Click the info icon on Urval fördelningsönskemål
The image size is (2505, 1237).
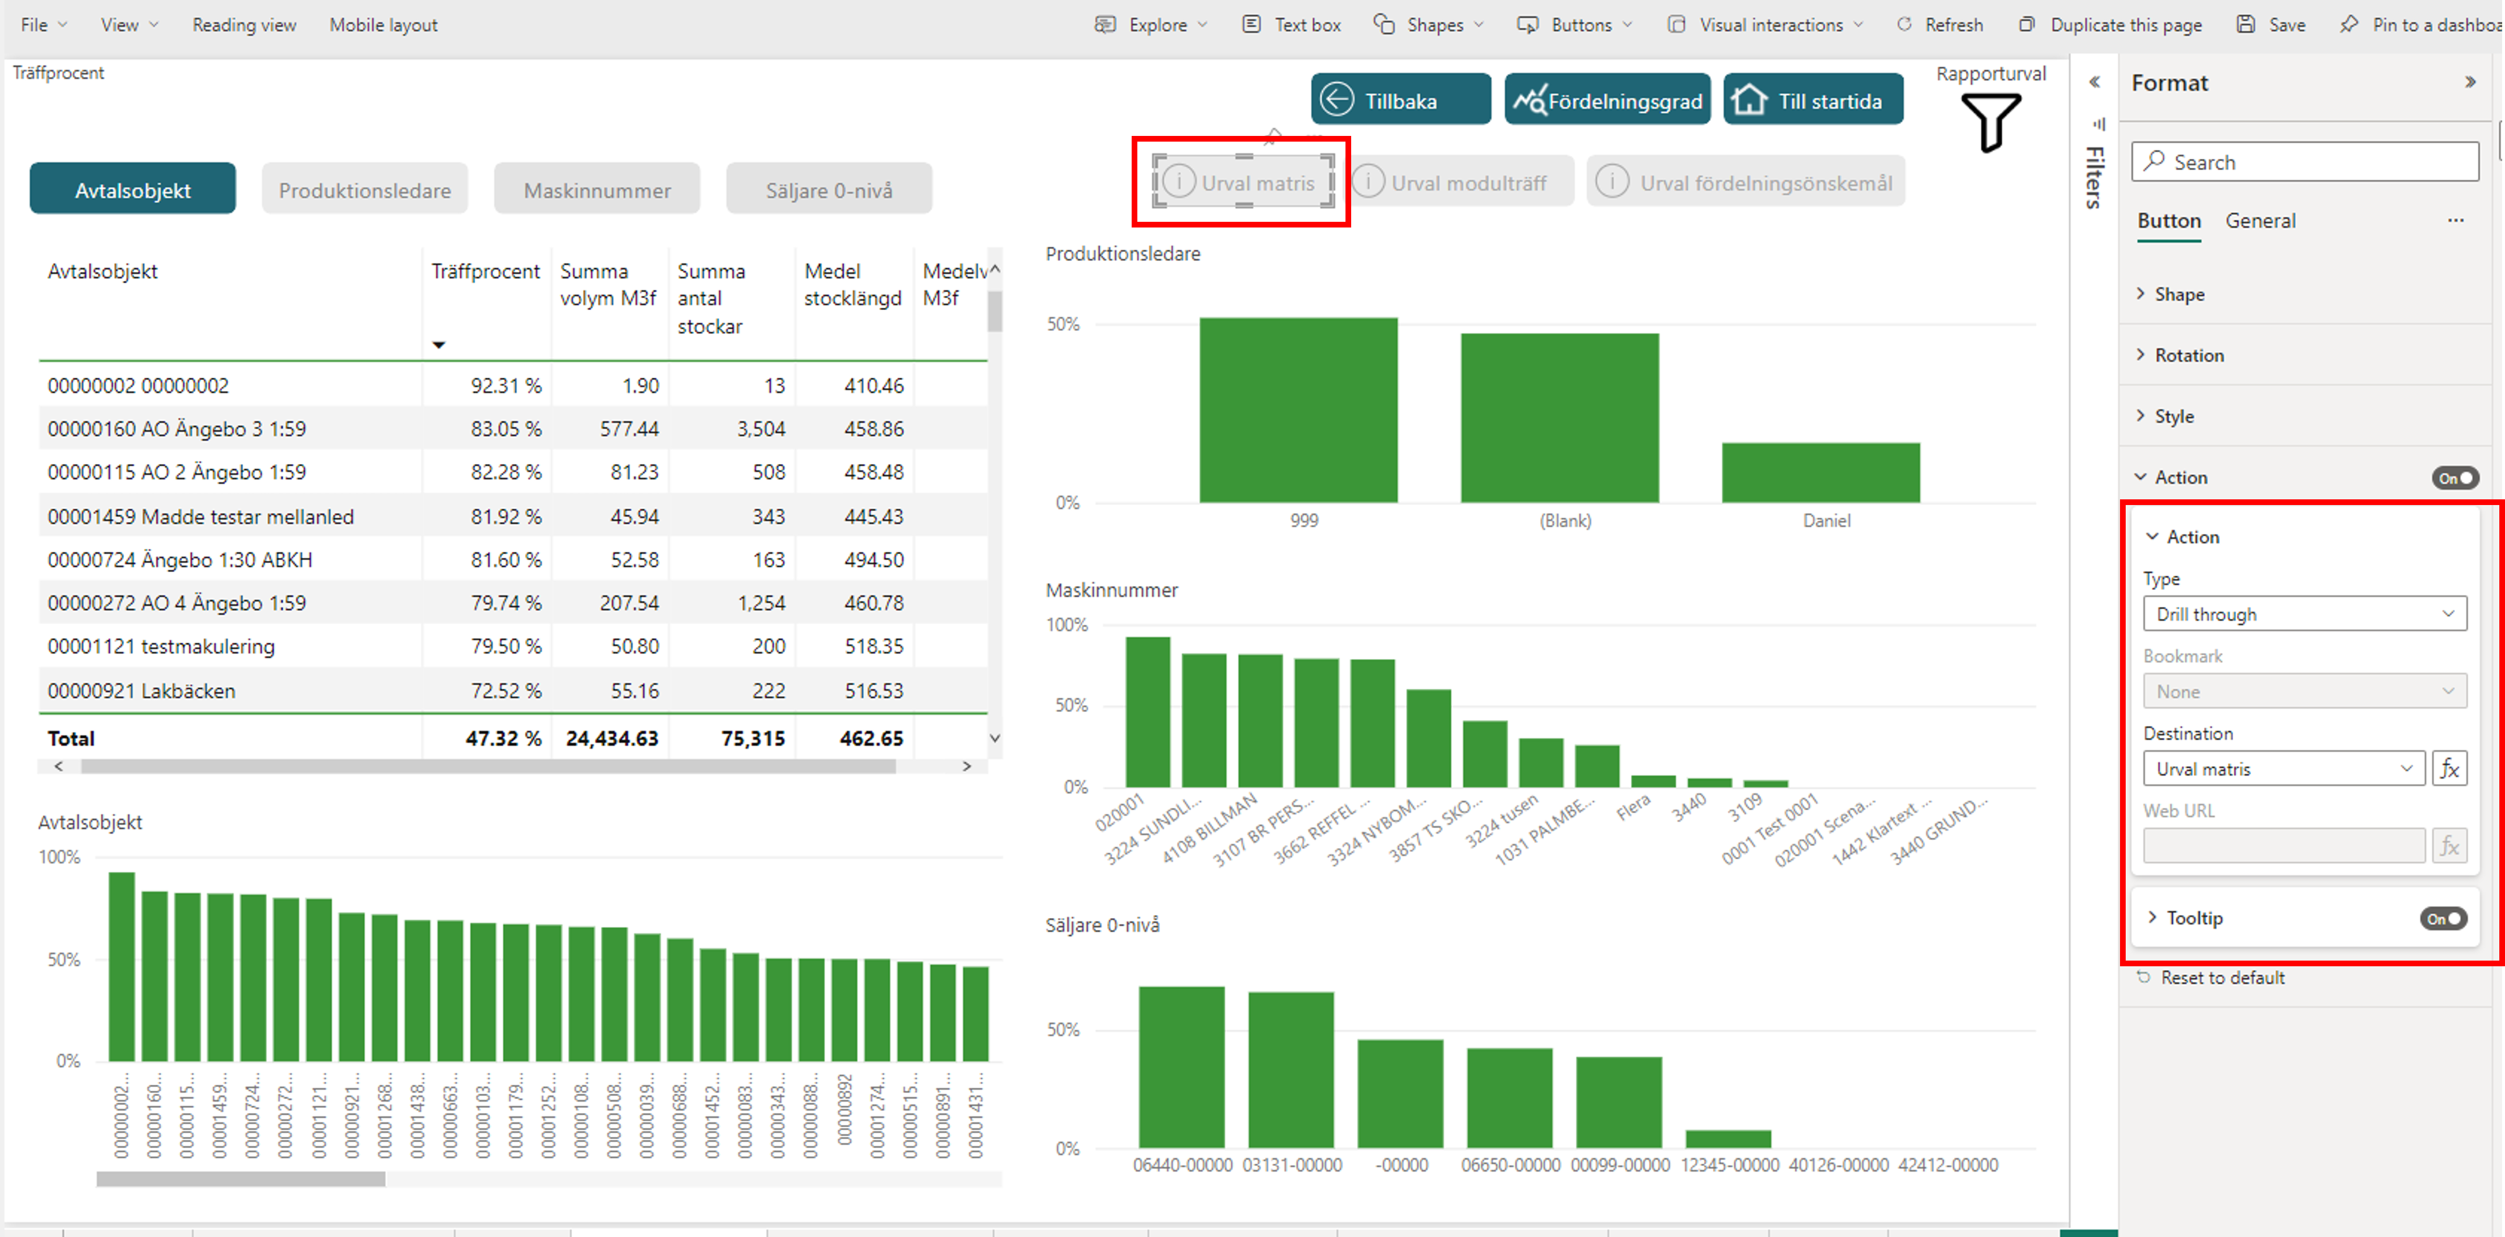click(x=1611, y=182)
